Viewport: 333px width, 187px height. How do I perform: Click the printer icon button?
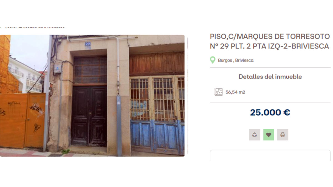click(282, 135)
